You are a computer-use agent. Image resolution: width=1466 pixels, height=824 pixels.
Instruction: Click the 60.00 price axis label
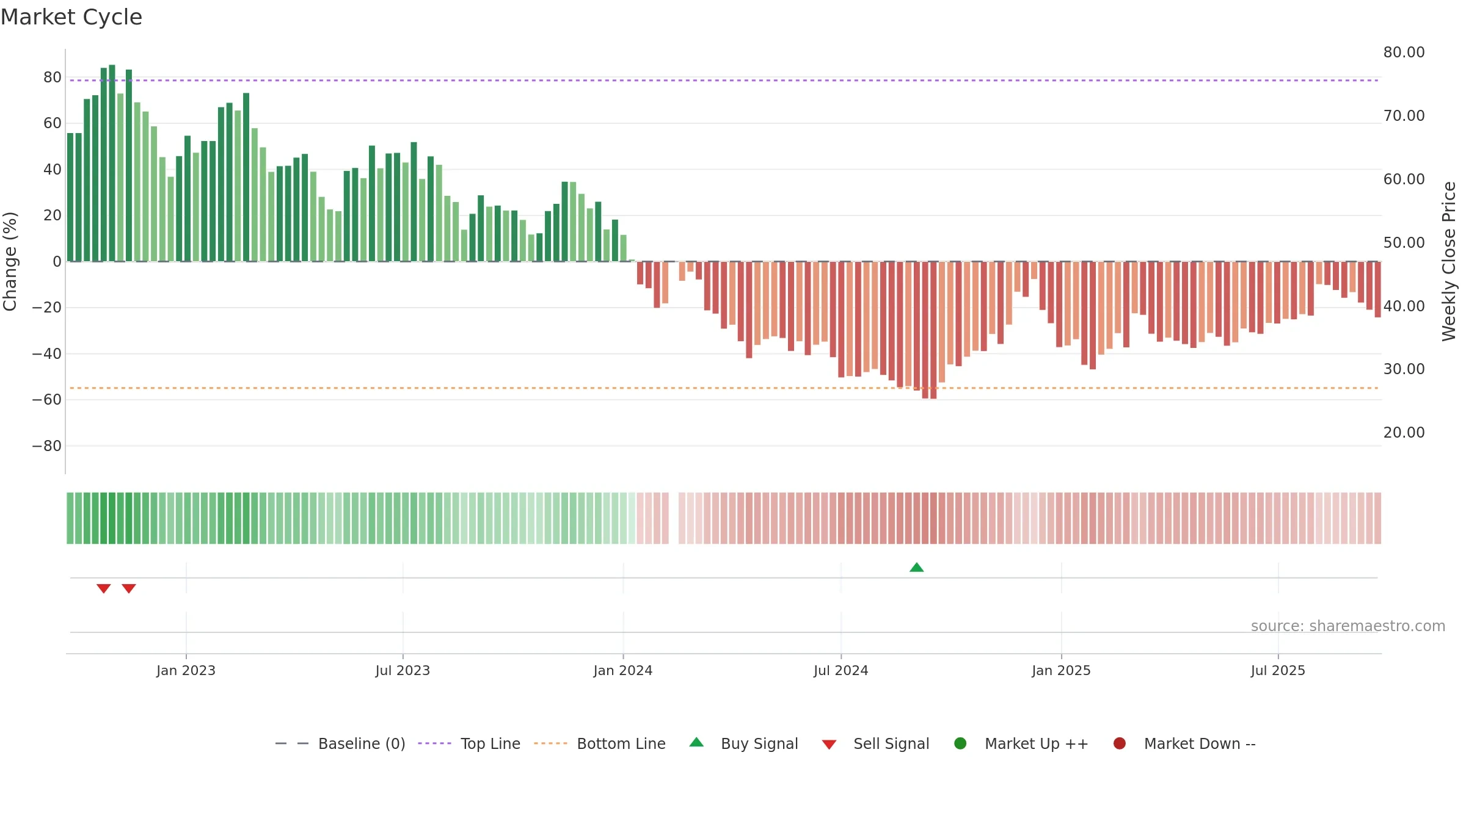click(1404, 179)
